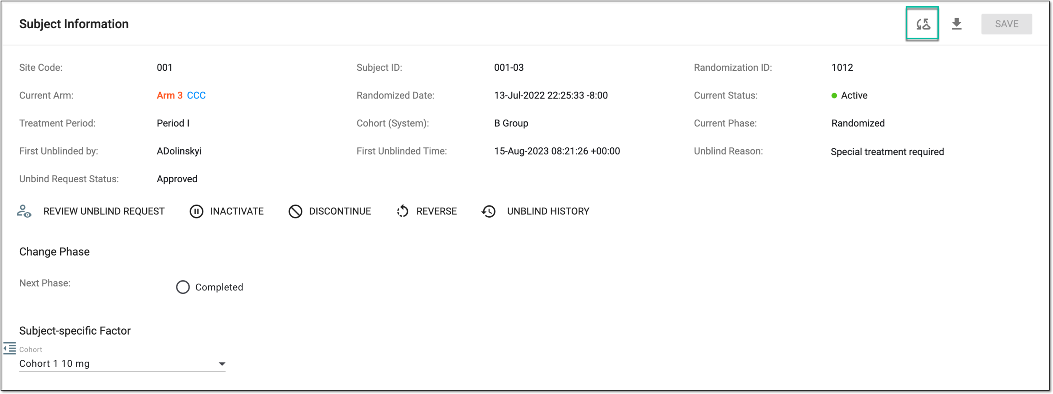Screen dimensions: 1053x394
Task: Click the Active status text
Action: [854, 96]
